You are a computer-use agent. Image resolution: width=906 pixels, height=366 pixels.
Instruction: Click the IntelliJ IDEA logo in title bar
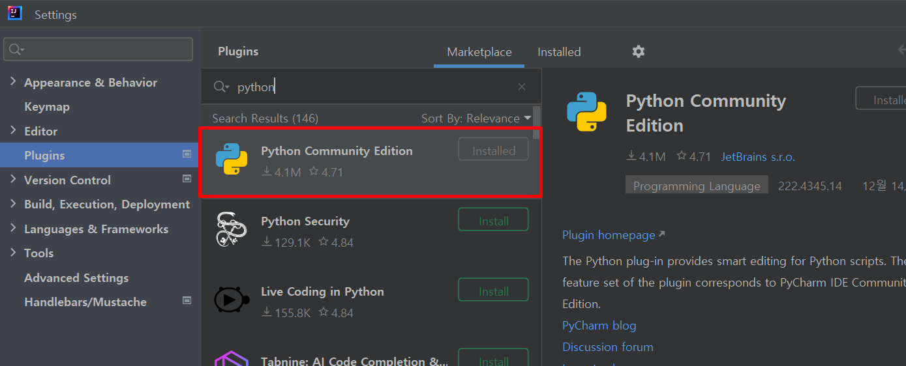point(15,13)
